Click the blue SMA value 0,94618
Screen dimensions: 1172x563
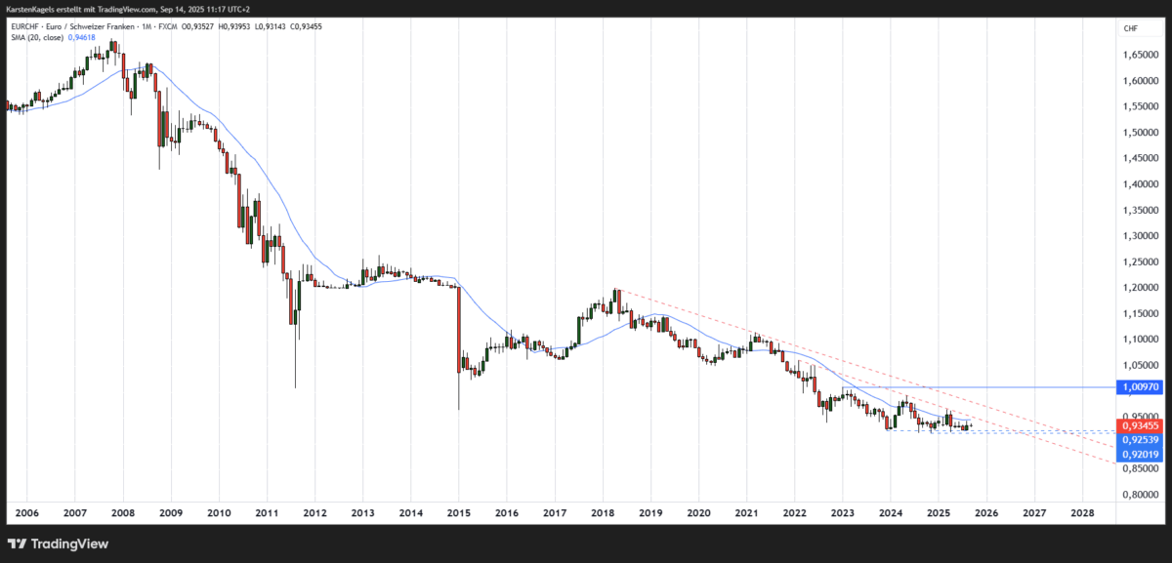click(81, 39)
